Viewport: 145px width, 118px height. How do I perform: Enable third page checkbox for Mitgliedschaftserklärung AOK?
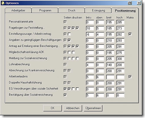pos(73,53)
